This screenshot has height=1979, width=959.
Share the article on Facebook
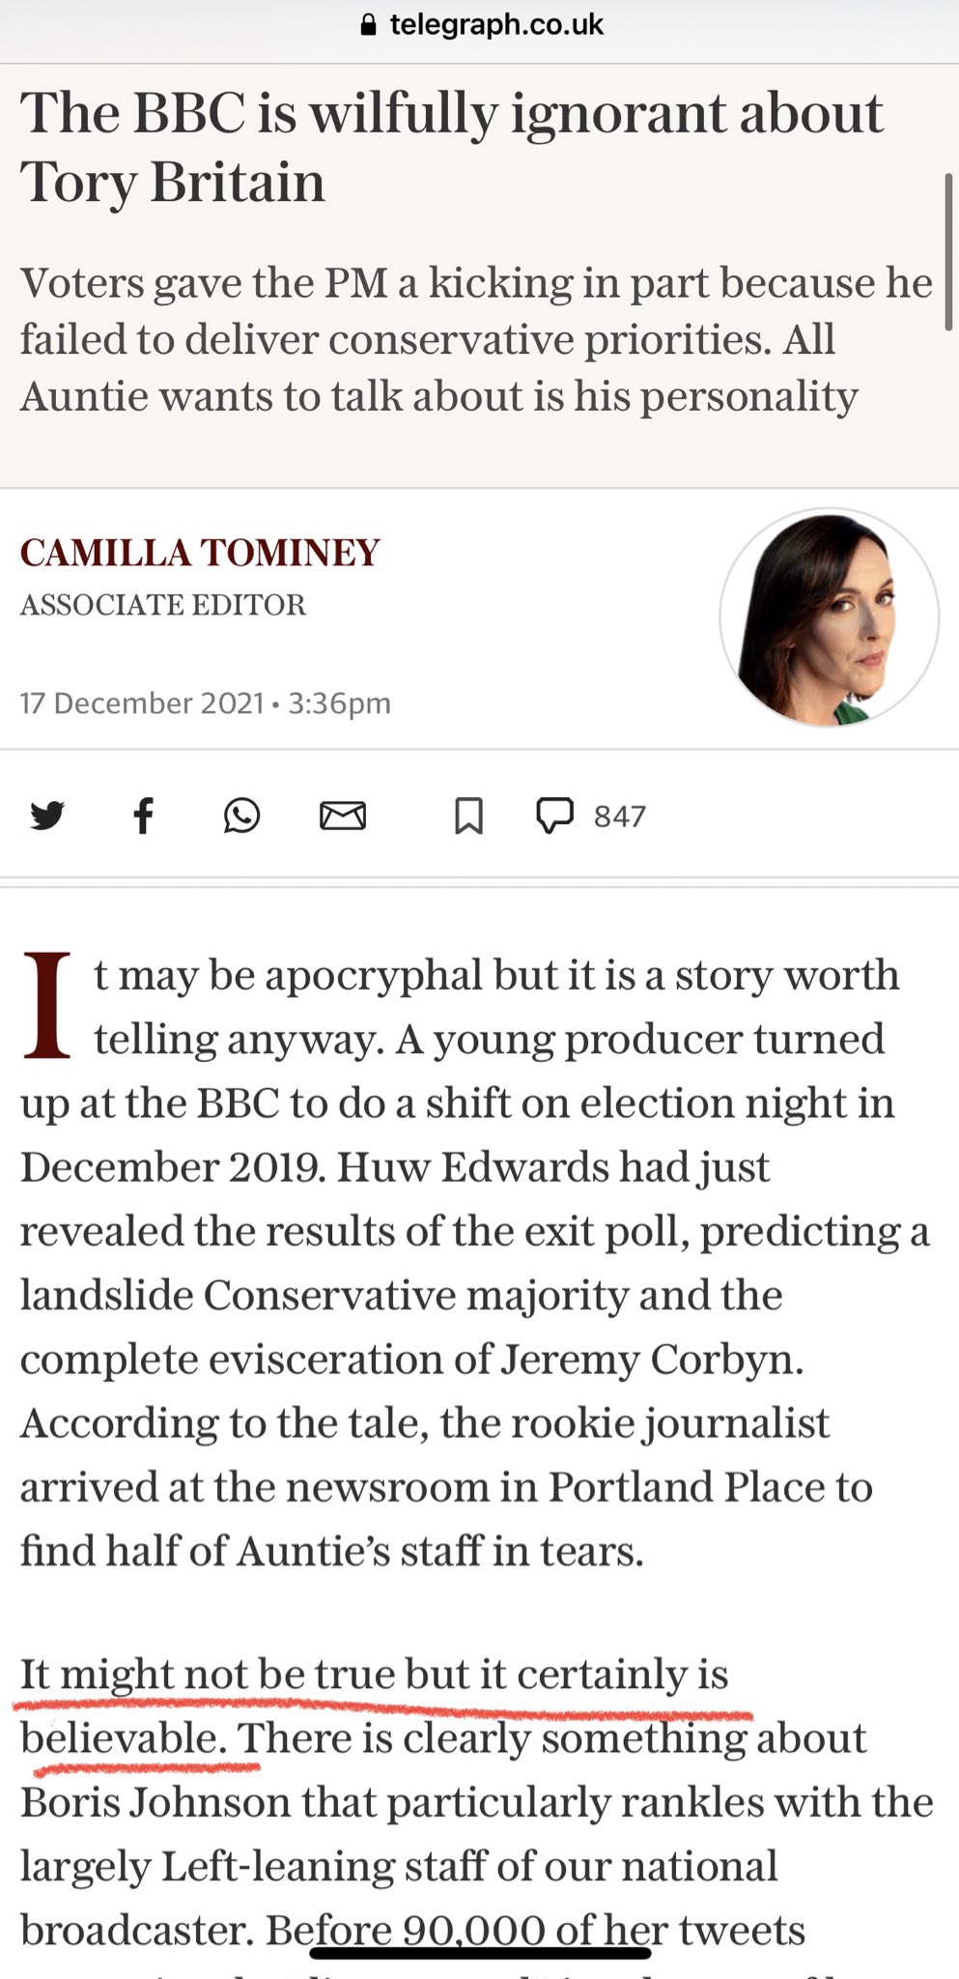pos(143,817)
